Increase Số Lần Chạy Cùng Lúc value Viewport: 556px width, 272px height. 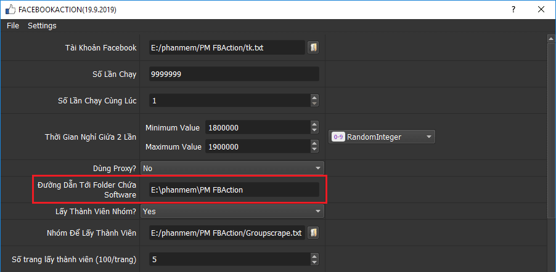314,97
